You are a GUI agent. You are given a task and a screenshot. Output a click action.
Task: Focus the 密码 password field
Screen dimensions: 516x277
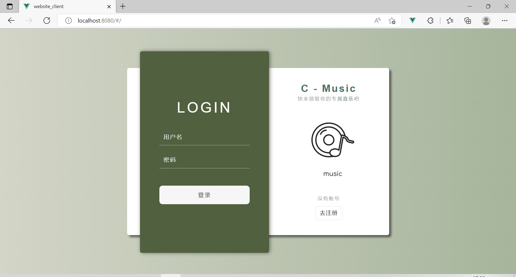tap(205, 160)
